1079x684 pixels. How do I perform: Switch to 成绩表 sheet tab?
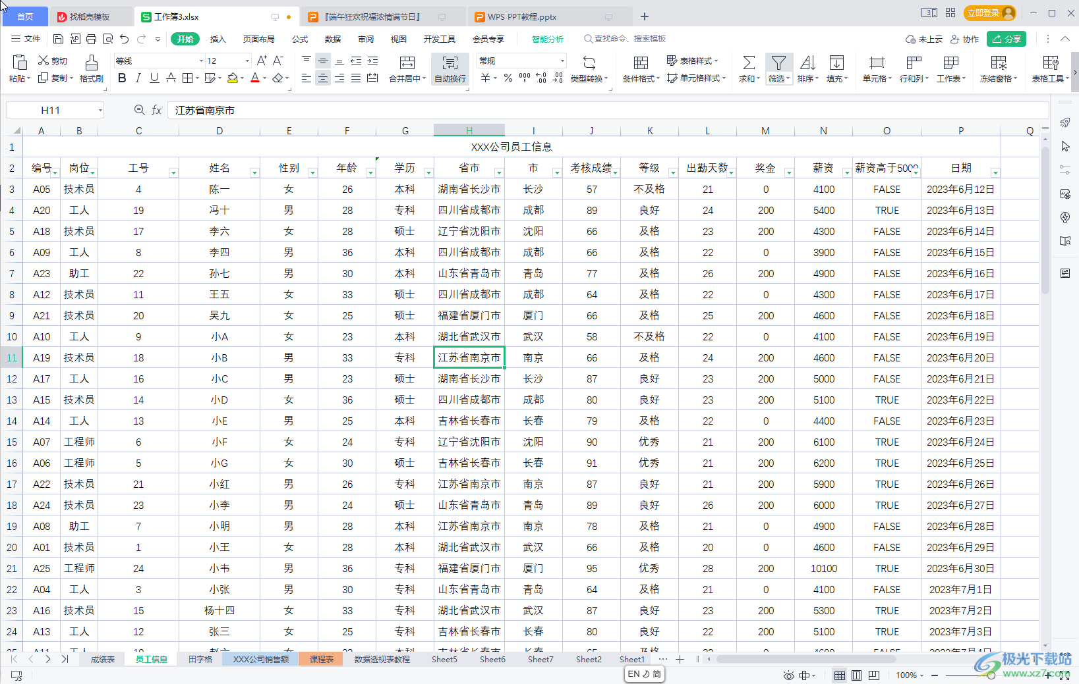pyautogui.click(x=102, y=659)
